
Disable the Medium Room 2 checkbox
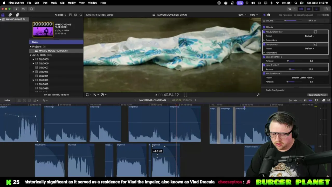pos(264,74)
